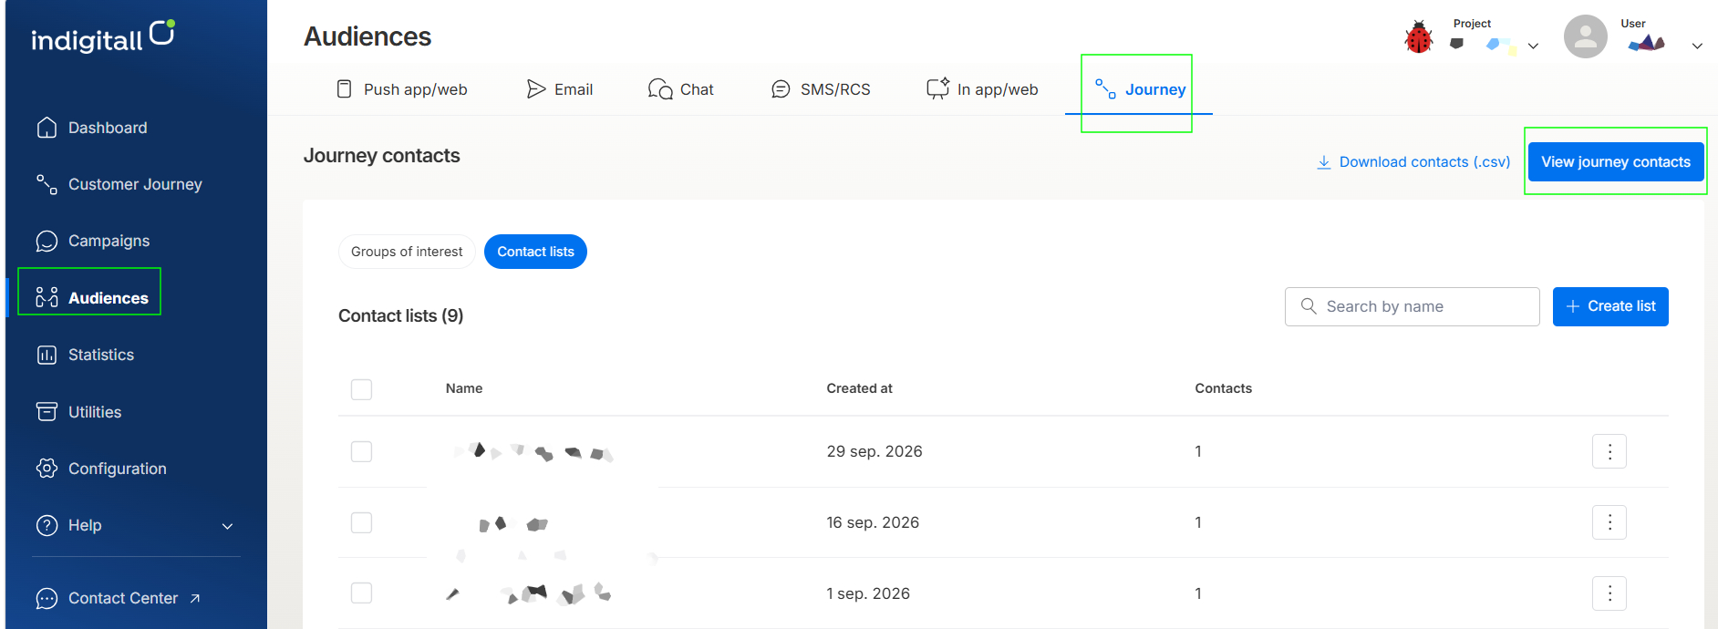Open Dashboard from the sidebar
Viewport: 1718px width, 629px height.
(x=108, y=128)
